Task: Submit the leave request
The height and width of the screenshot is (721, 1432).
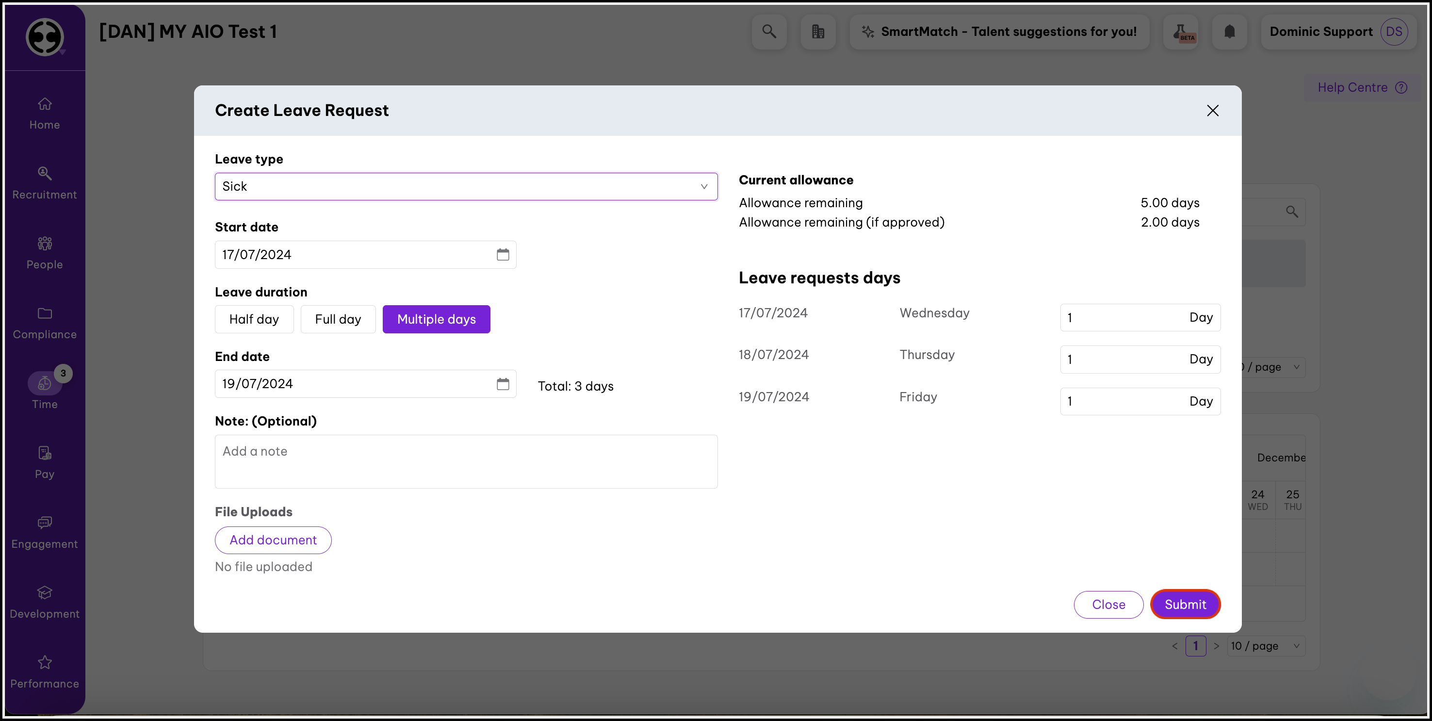Action: click(x=1185, y=604)
